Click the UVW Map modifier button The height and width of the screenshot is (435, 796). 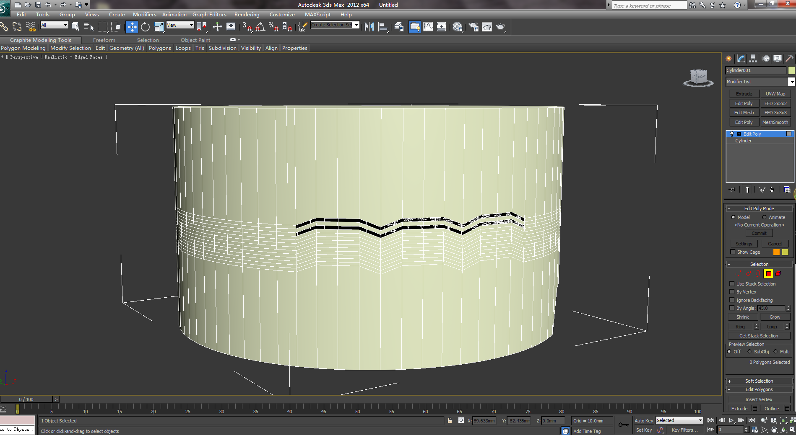point(775,94)
